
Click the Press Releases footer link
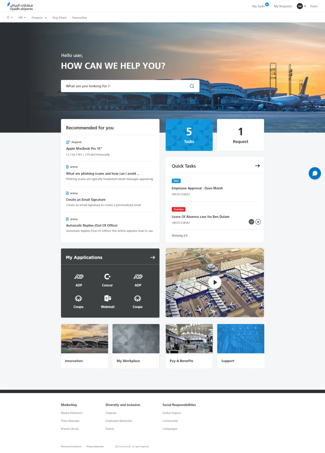70,421
